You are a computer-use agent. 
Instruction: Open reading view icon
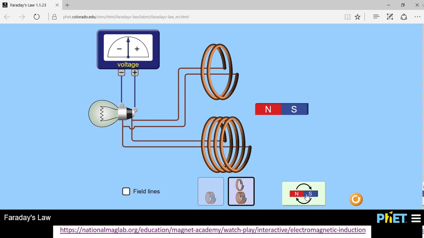347,17
